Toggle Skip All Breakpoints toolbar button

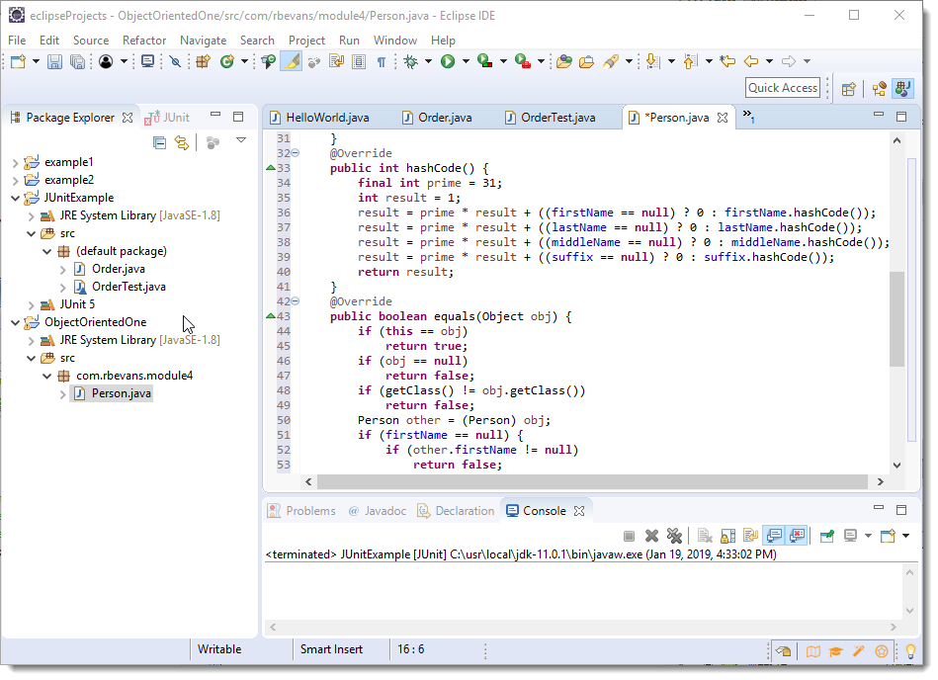(x=175, y=61)
